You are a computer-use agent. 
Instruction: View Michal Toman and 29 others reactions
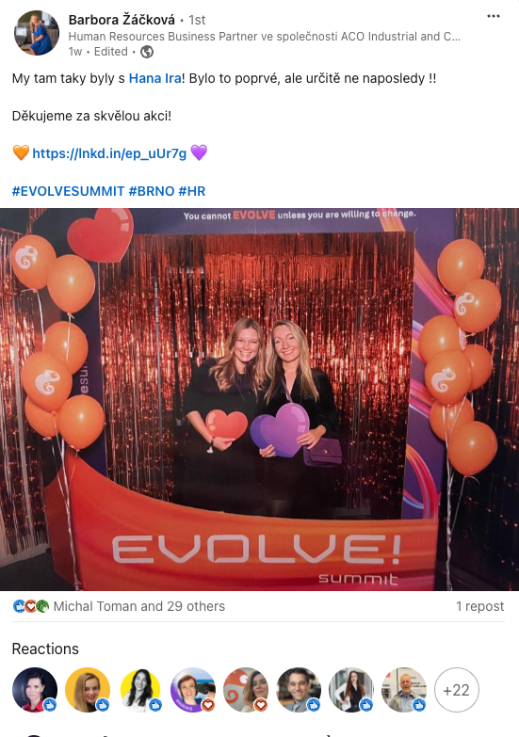[138, 606]
